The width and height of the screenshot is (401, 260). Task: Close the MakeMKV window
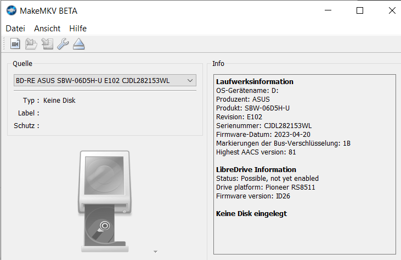click(x=392, y=10)
